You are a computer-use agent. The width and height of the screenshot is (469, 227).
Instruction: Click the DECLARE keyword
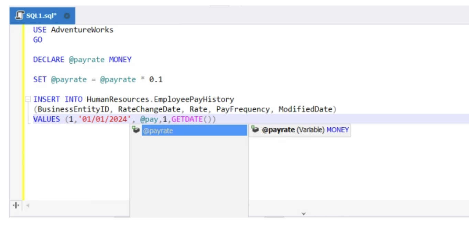coord(49,60)
